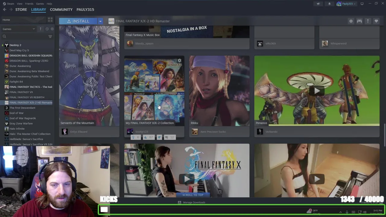This screenshot has width=386, height=217.
Task: Open the Games category dropdown
Action: tap(19, 29)
